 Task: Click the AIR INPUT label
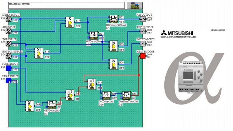pyautogui.click(x=9, y=27)
